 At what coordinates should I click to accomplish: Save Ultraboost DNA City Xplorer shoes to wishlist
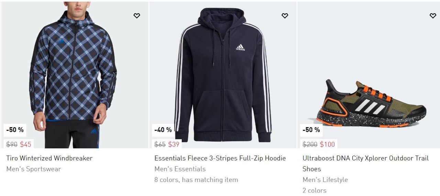tap(433, 16)
